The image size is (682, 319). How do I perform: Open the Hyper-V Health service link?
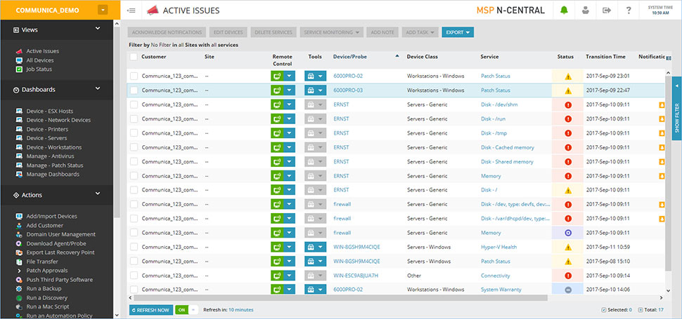pyautogui.click(x=499, y=247)
